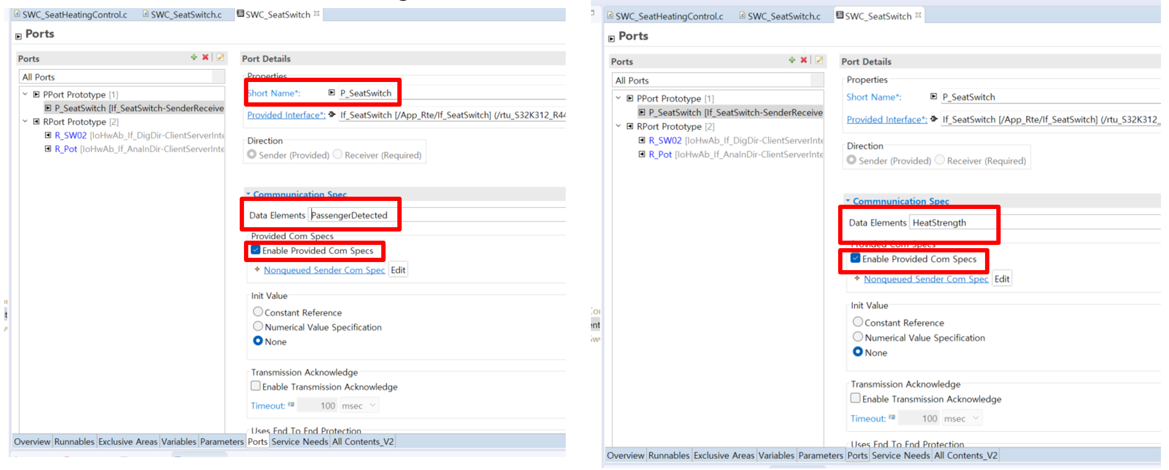Collapse PPort Prototype tree node in left panel

[x=25, y=94]
